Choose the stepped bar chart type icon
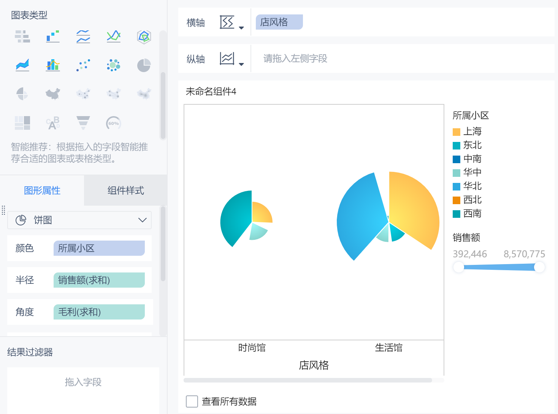 pyautogui.click(x=53, y=37)
